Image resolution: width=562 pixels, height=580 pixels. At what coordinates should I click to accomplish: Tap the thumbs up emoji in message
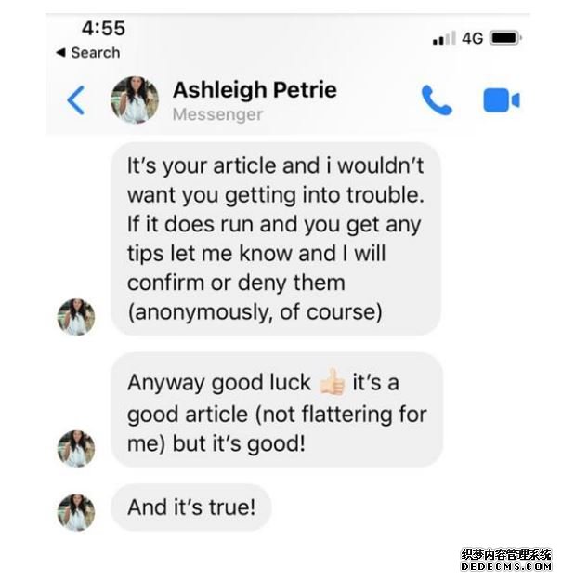(x=332, y=382)
